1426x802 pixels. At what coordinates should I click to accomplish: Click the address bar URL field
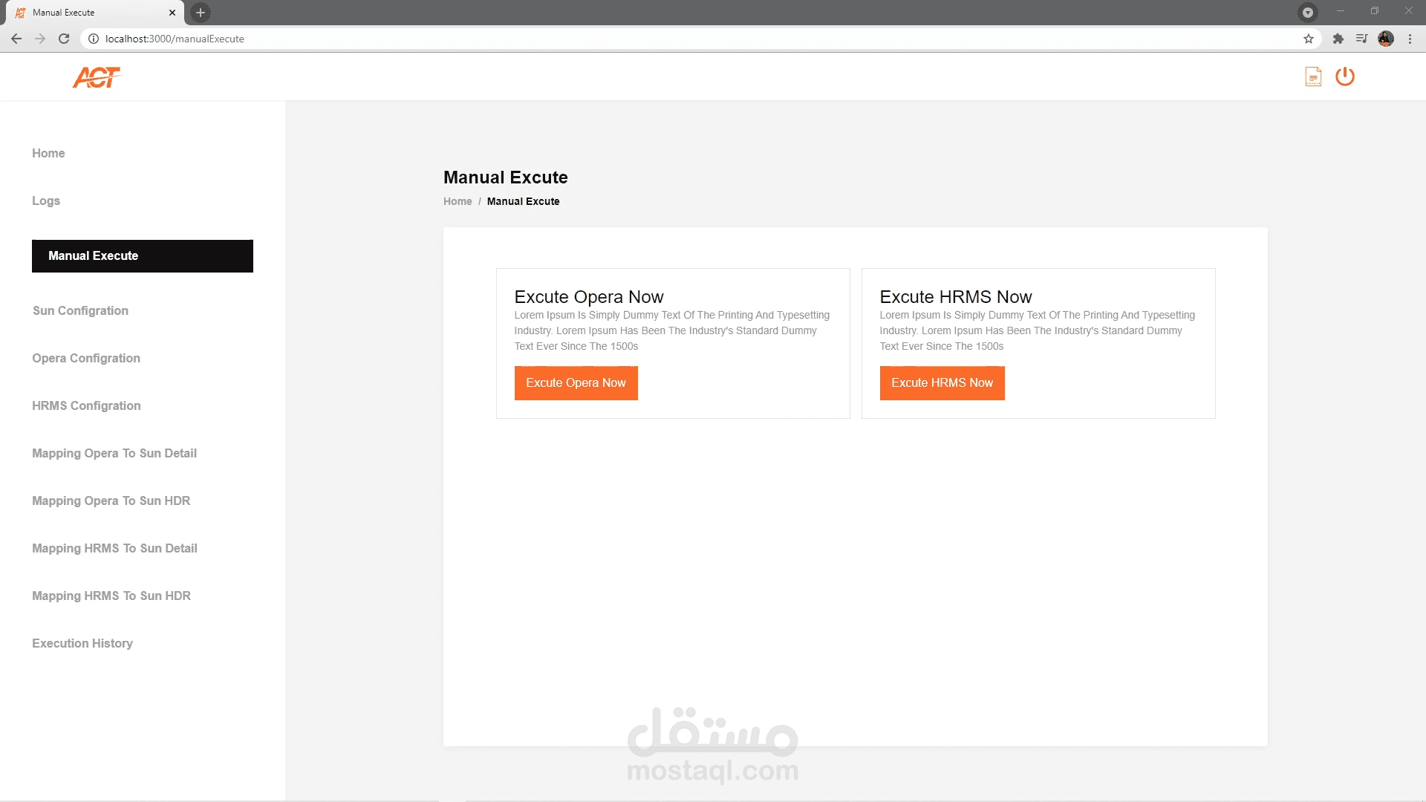(x=520, y=39)
